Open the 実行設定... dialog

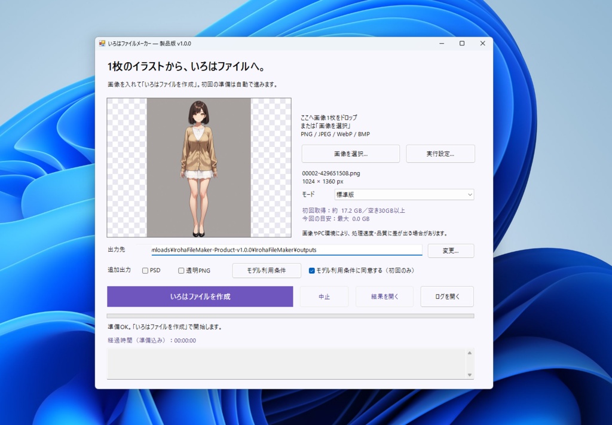[x=440, y=154]
